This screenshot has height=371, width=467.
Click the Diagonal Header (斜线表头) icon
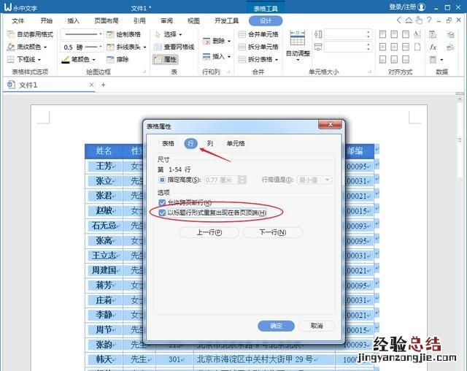click(110, 47)
